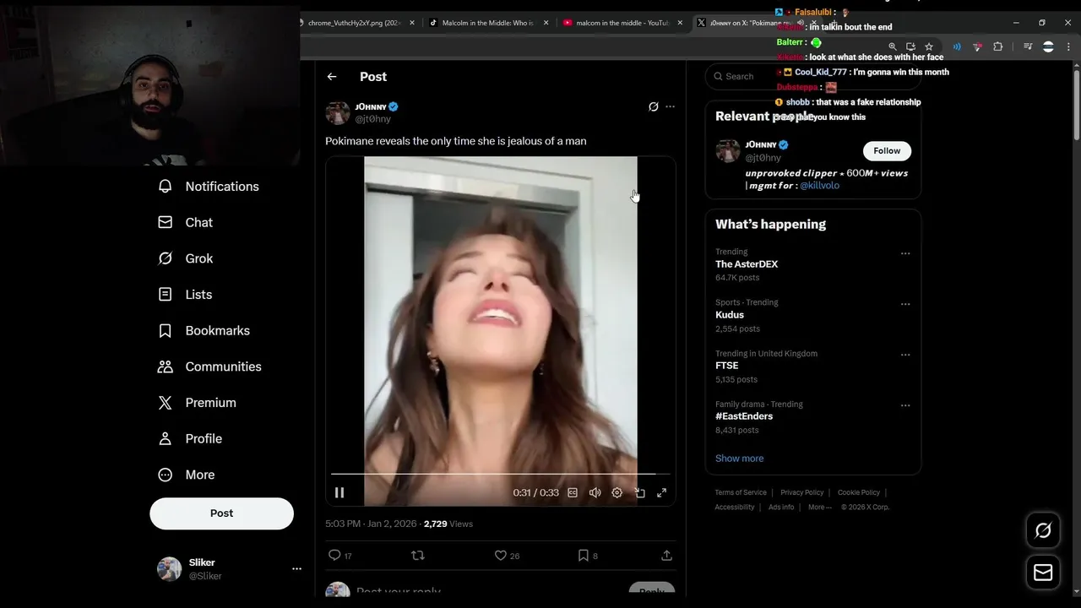Image resolution: width=1081 pixels, height=608 pixels.
Task: Open the post's three-dot more menu
Action: [x=670, y=106]
